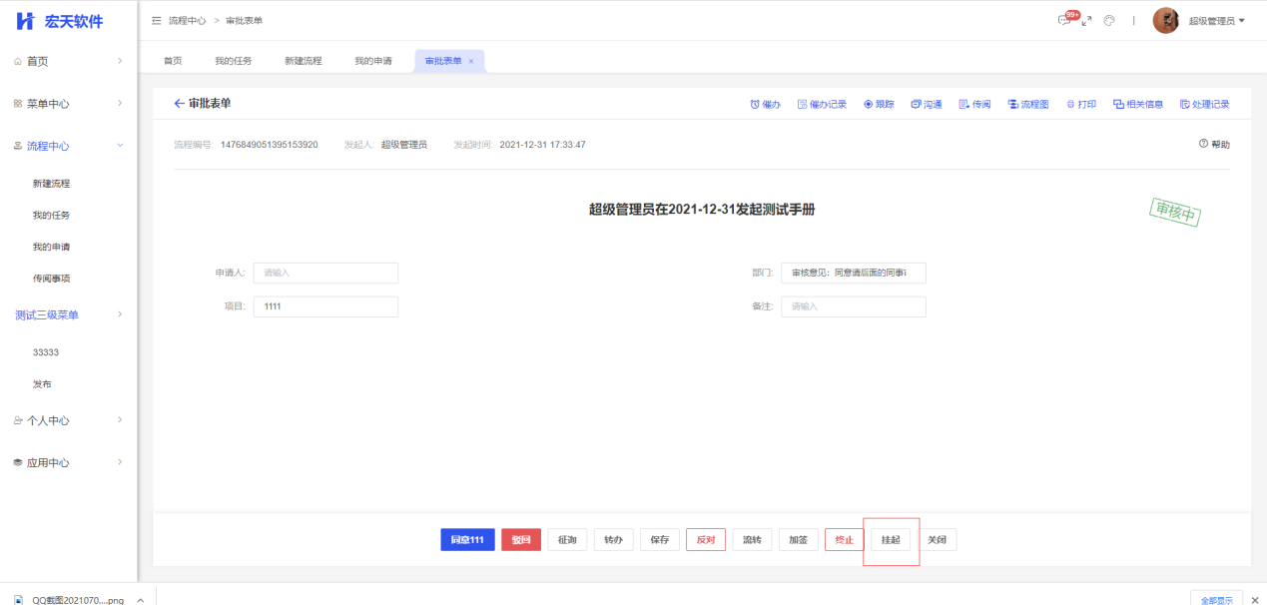Click the 挂起 suspend button
Screen dimensions: 1267x605
891,540
